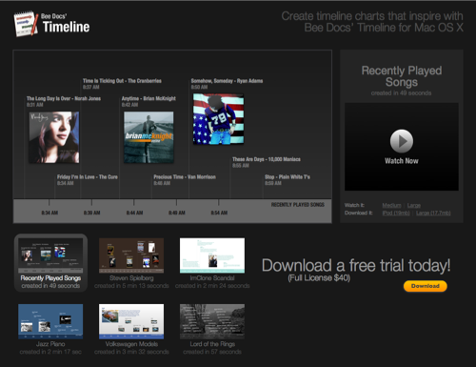Select the Recently Played Songs thumbnail

pyautogui.click(x=50, y=255)
